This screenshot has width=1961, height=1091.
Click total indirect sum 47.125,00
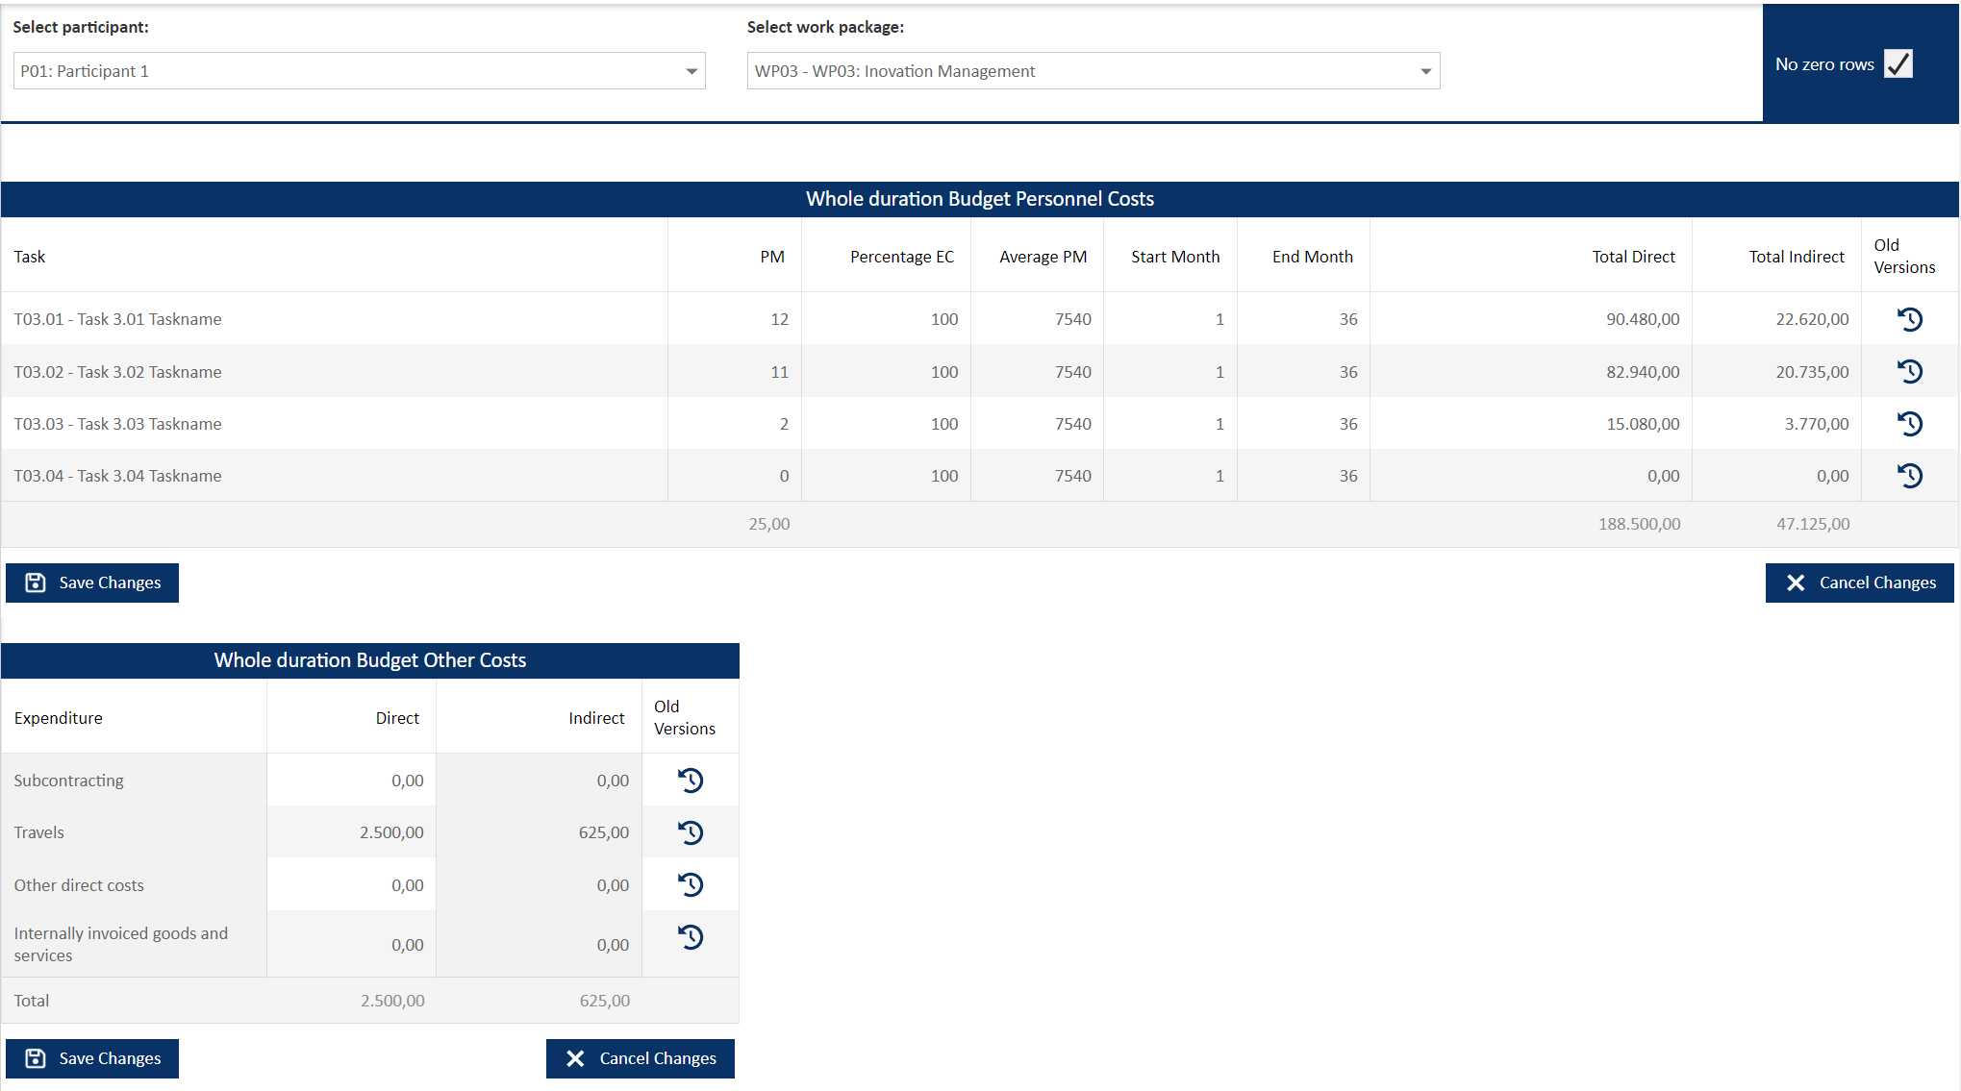tap(1813, 524)
